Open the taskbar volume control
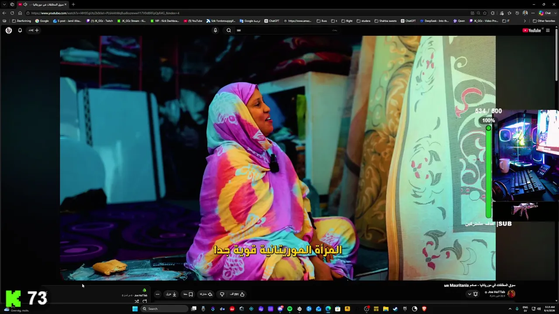The width and height of the screenshot is (559, 314). 539,309
